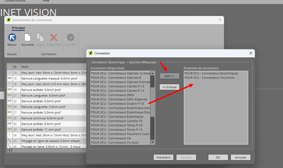Click the line-drilling icon in row 37
Image resolution: width=283 pixels, height=168 pixels.
pos(9,140)
